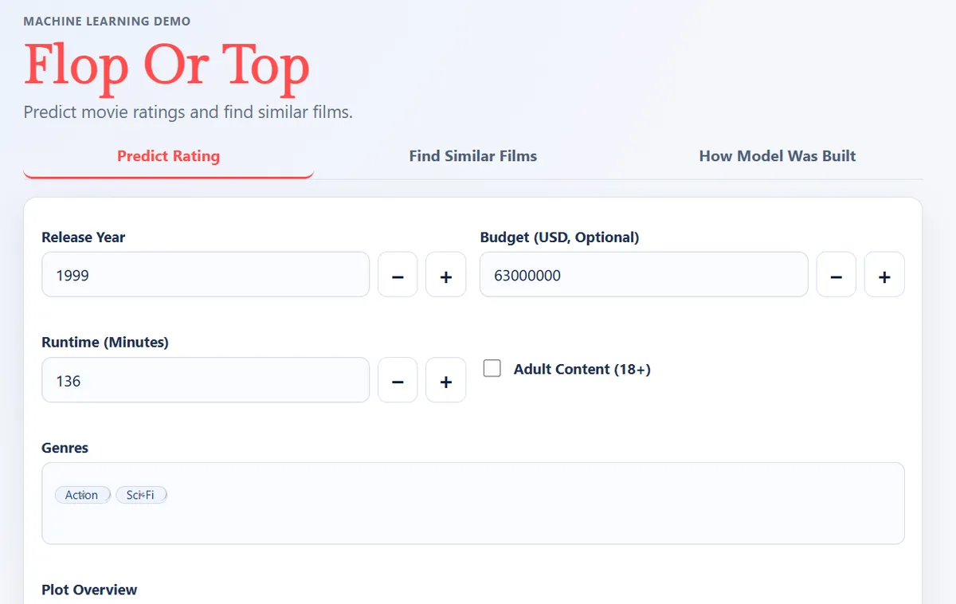Screen dimensions: 956x604
Task: Reduce Runtime using the minus button
Action: (x=398, y=381)
